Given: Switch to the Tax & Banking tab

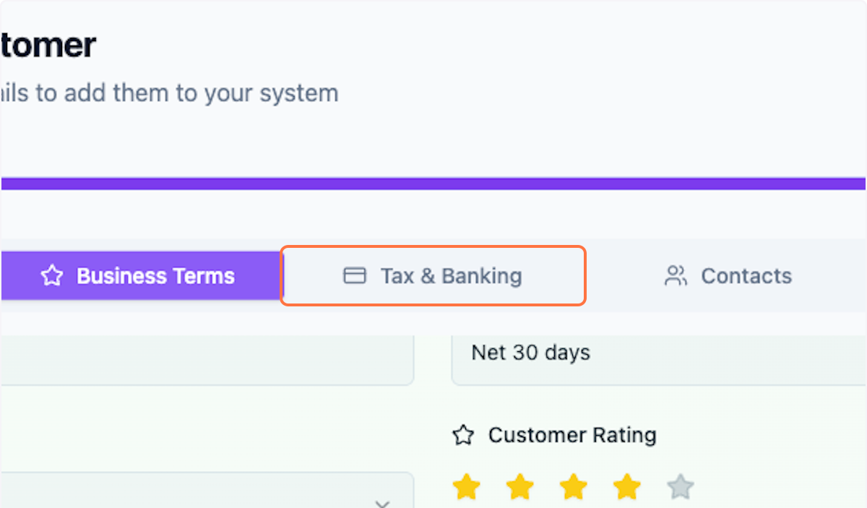Looking at the screenshot, I should [x=433, y=275].
